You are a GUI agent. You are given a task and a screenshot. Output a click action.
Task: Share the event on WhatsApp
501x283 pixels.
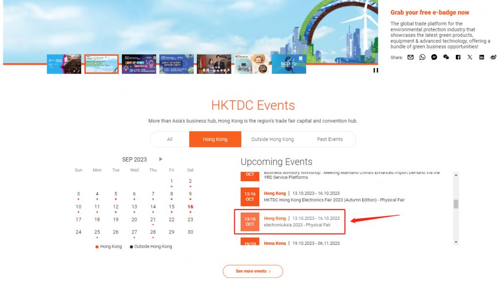point(422,57)
